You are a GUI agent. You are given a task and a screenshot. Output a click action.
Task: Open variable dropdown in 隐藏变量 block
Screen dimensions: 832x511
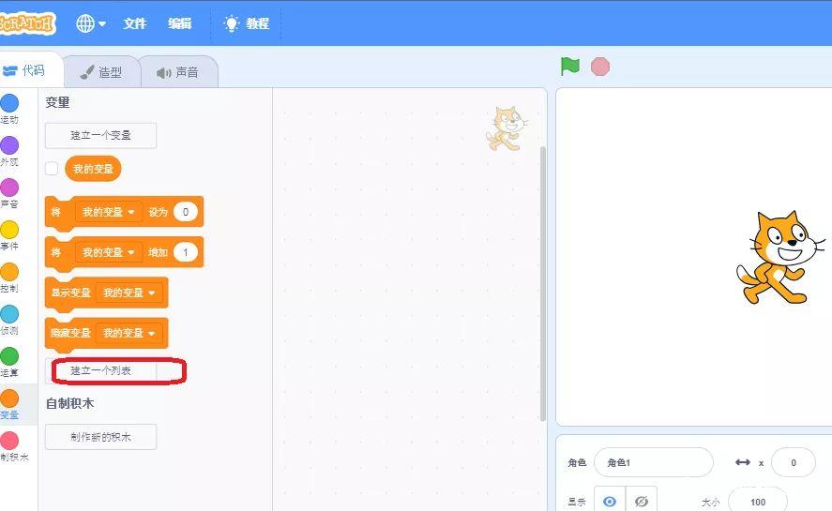(129, 333)
